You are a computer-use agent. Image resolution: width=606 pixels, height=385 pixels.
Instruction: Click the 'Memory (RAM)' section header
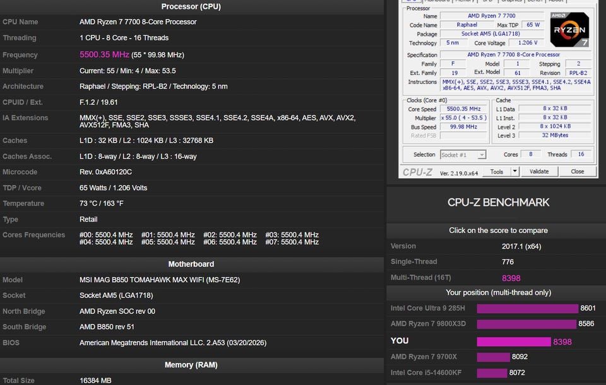coord(191,365)
